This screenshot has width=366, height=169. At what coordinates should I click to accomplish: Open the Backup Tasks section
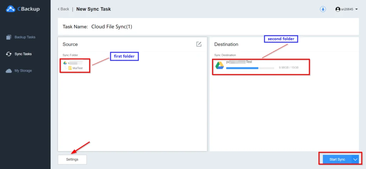pyautogui.click(x=25, y=37)
